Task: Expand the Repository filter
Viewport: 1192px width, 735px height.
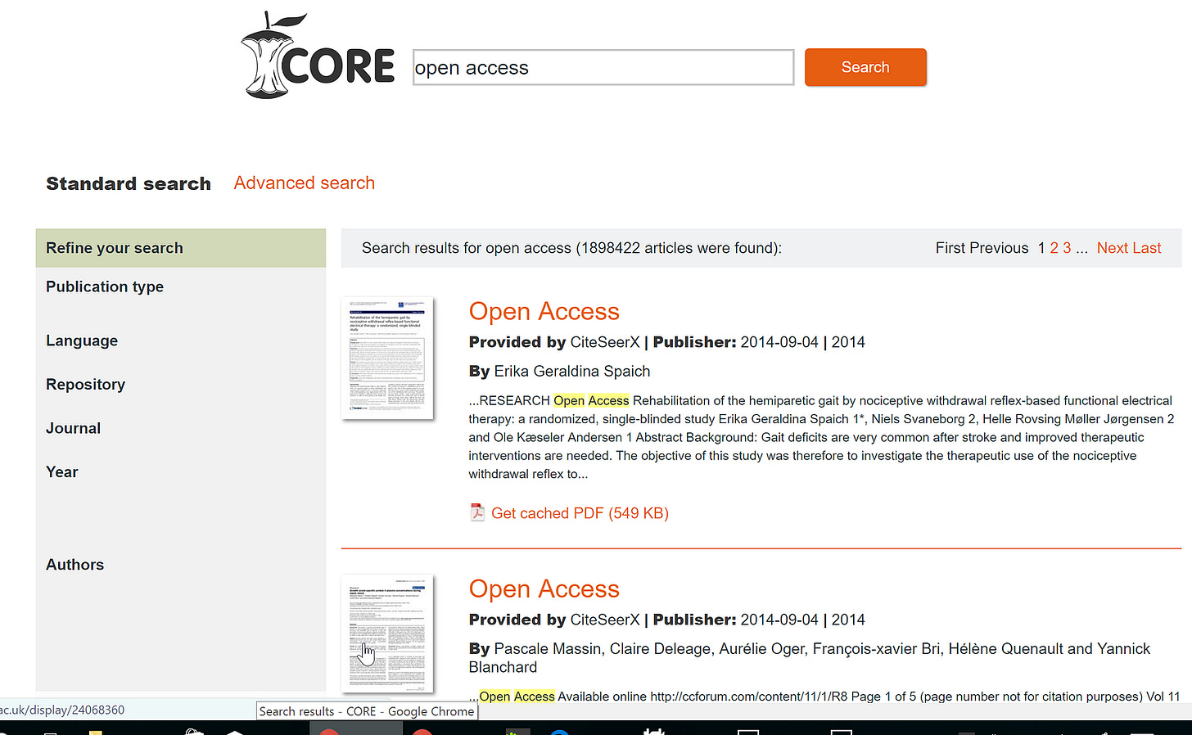Action: click(x=85, y=384)
